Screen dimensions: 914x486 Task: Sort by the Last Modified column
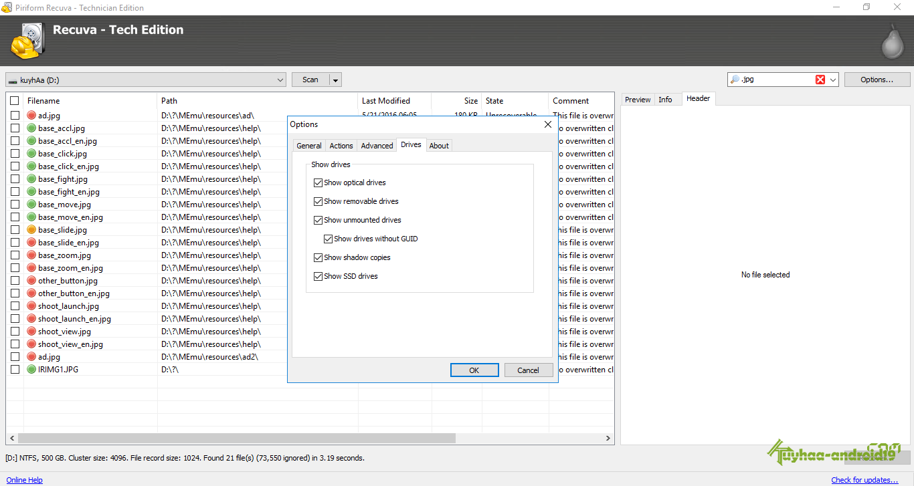(x=395, y=101)
